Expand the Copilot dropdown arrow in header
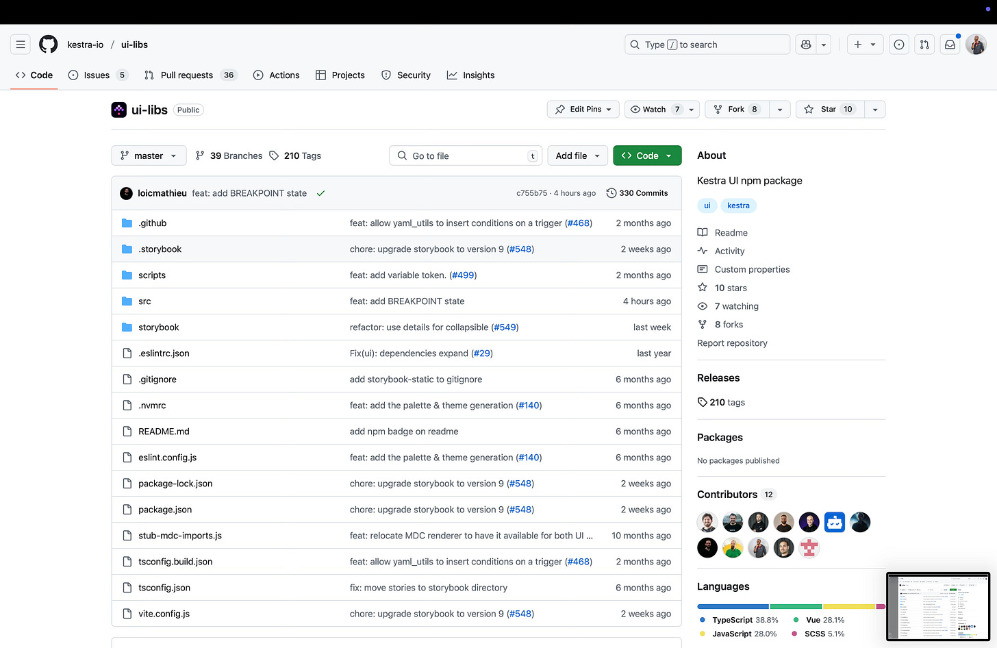Viewport: 997px width, 648px height. tap(824, 45)
